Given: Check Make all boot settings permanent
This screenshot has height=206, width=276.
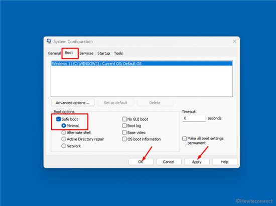Looking at the screenshot, I should 184,138.
